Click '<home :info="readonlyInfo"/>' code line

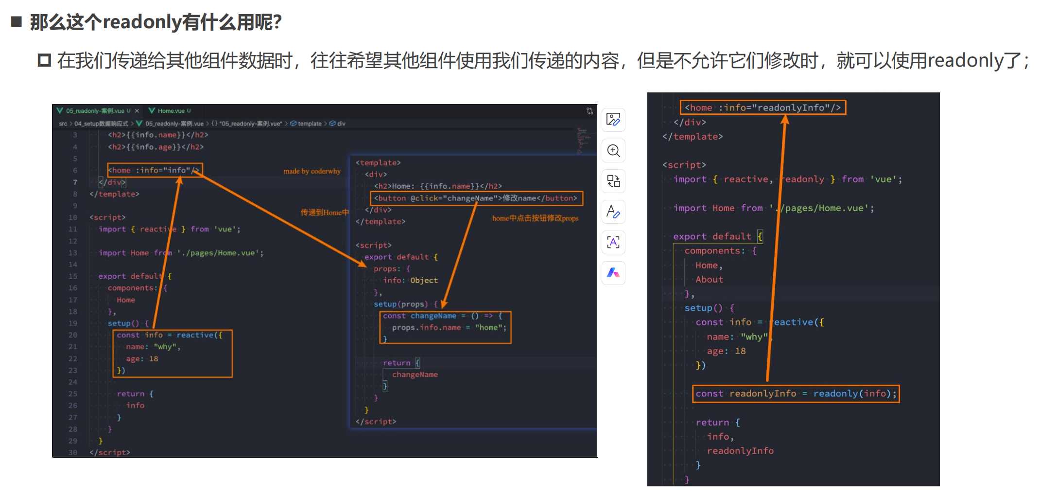point(762,107)
